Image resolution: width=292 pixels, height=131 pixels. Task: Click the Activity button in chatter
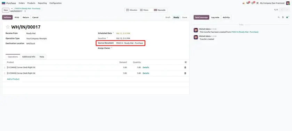pos(226,17)
